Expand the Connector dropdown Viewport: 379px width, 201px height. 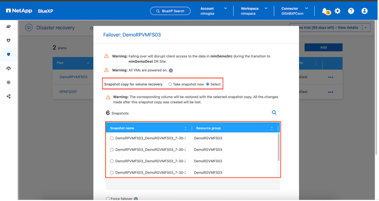point(307,8)
